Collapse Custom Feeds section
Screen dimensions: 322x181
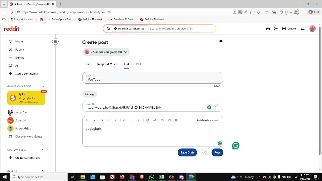pos(43,150)
